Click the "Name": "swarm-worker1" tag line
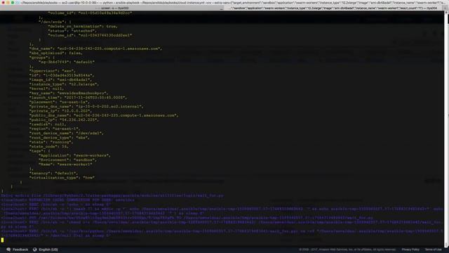The width and height of the screenshot is (449, 253). tap(65, 164)
